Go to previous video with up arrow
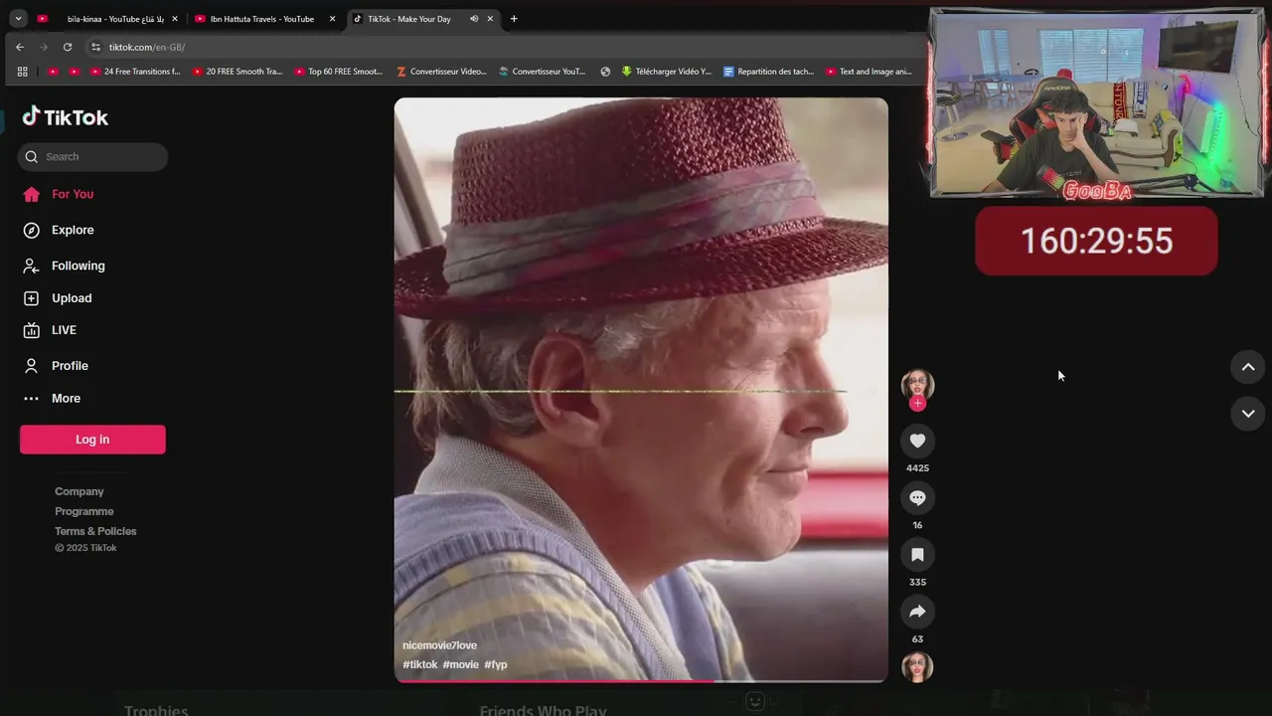The height and width of the screenshot is (716, 1272). (1248, 367)
